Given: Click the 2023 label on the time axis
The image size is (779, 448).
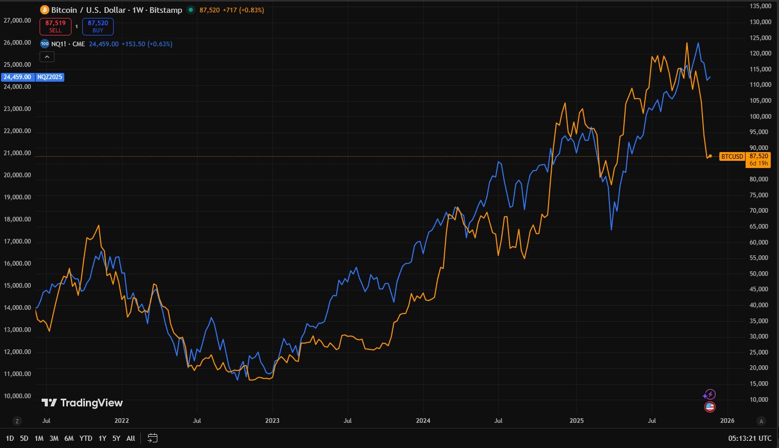Looking at the screenshot, I should 272,421.
